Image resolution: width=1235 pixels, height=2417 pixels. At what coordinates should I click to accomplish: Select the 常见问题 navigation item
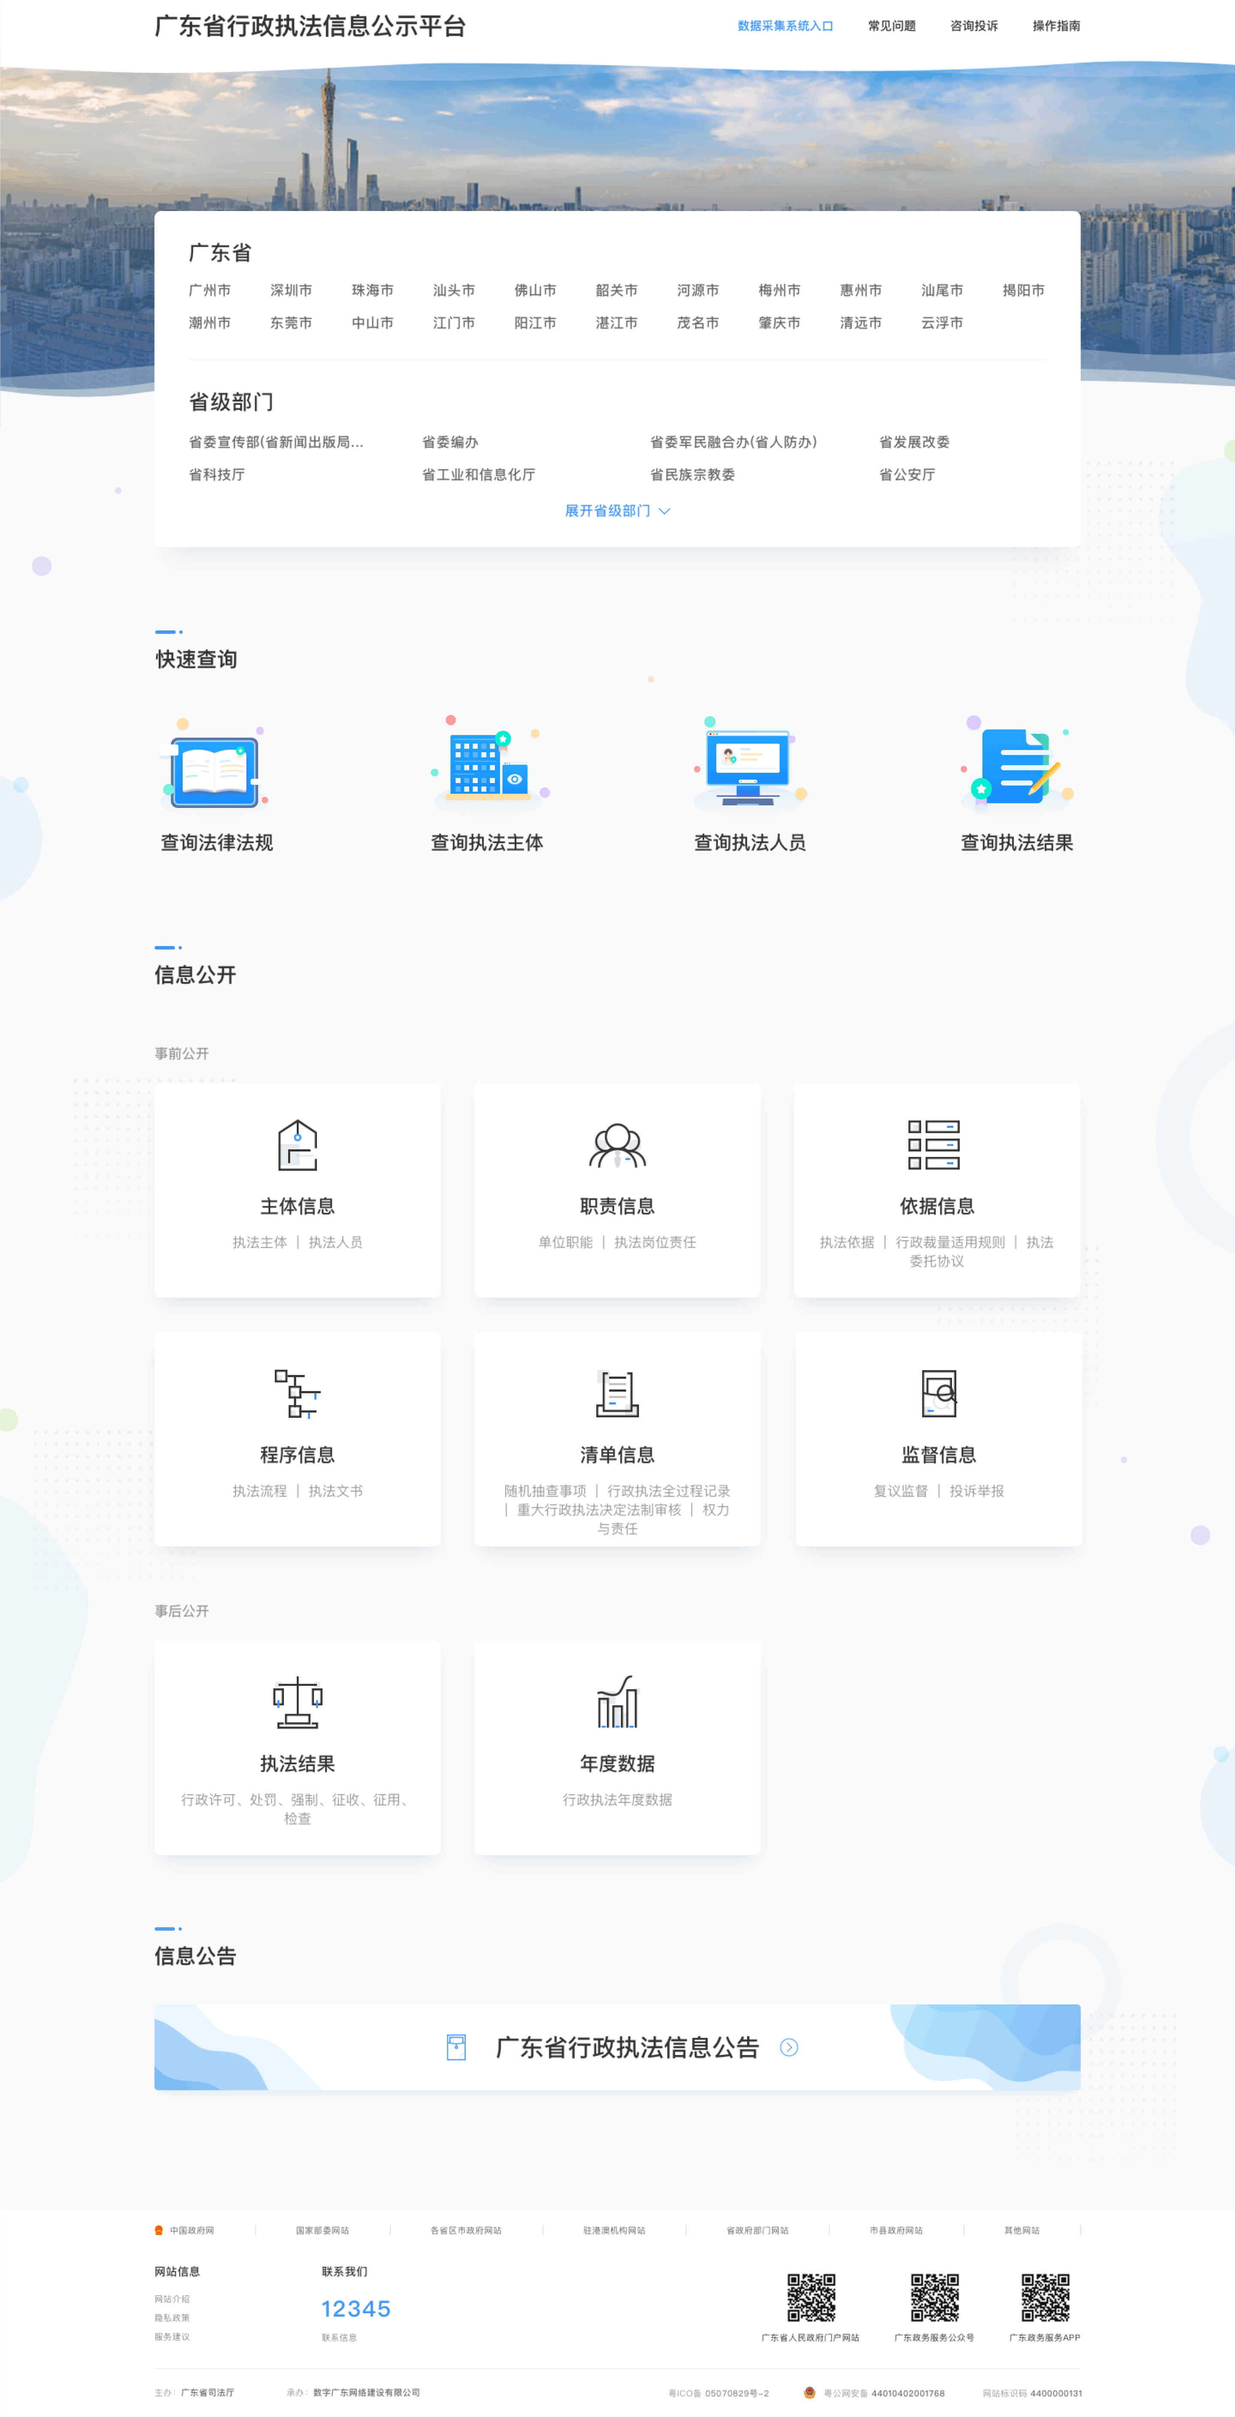pyautogui.click(x=893, y=26)
